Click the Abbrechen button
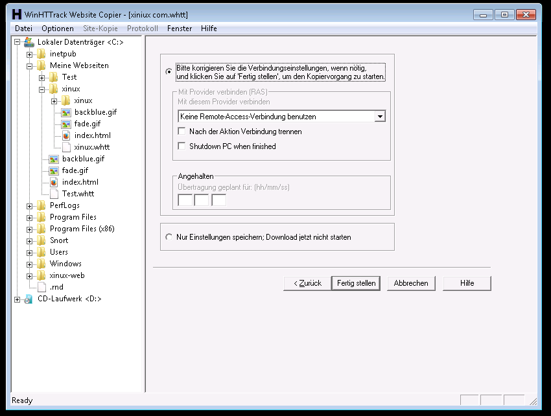Screen dimensions: 551x416 click(x=411, y=283)
